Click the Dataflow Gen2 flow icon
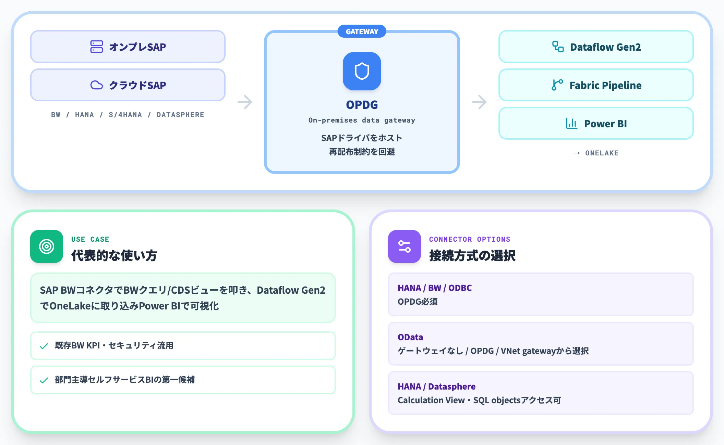The image size is (724, 445). [x=558, y=47]
